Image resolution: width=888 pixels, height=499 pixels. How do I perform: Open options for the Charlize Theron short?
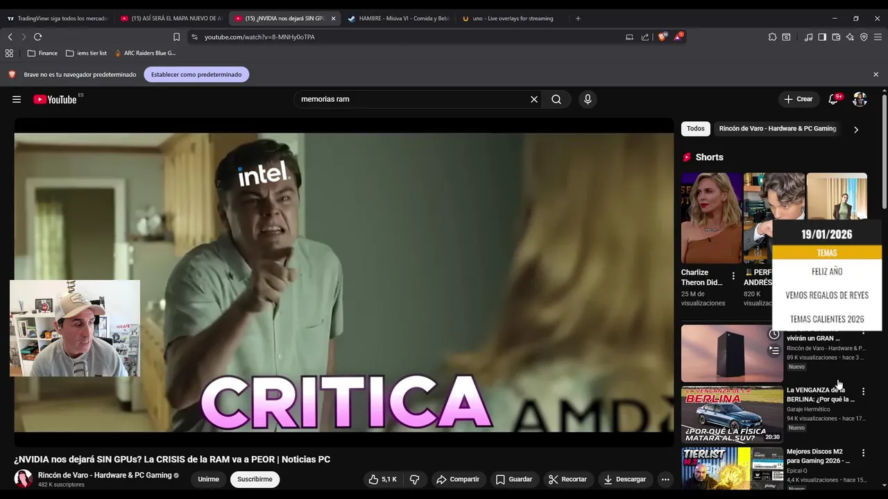733,276
